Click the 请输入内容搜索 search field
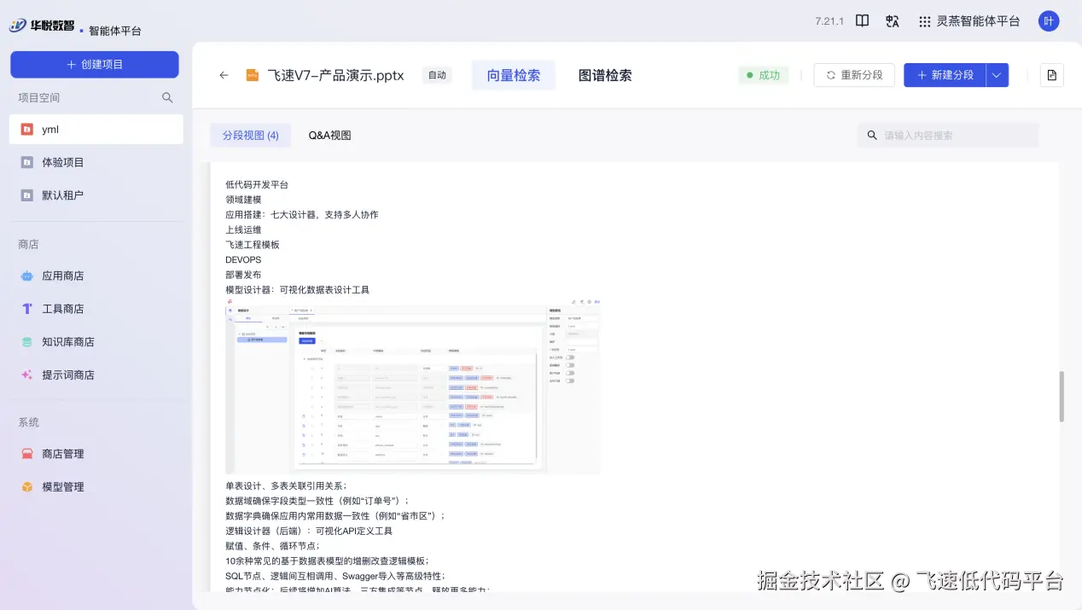 point(947,135)
